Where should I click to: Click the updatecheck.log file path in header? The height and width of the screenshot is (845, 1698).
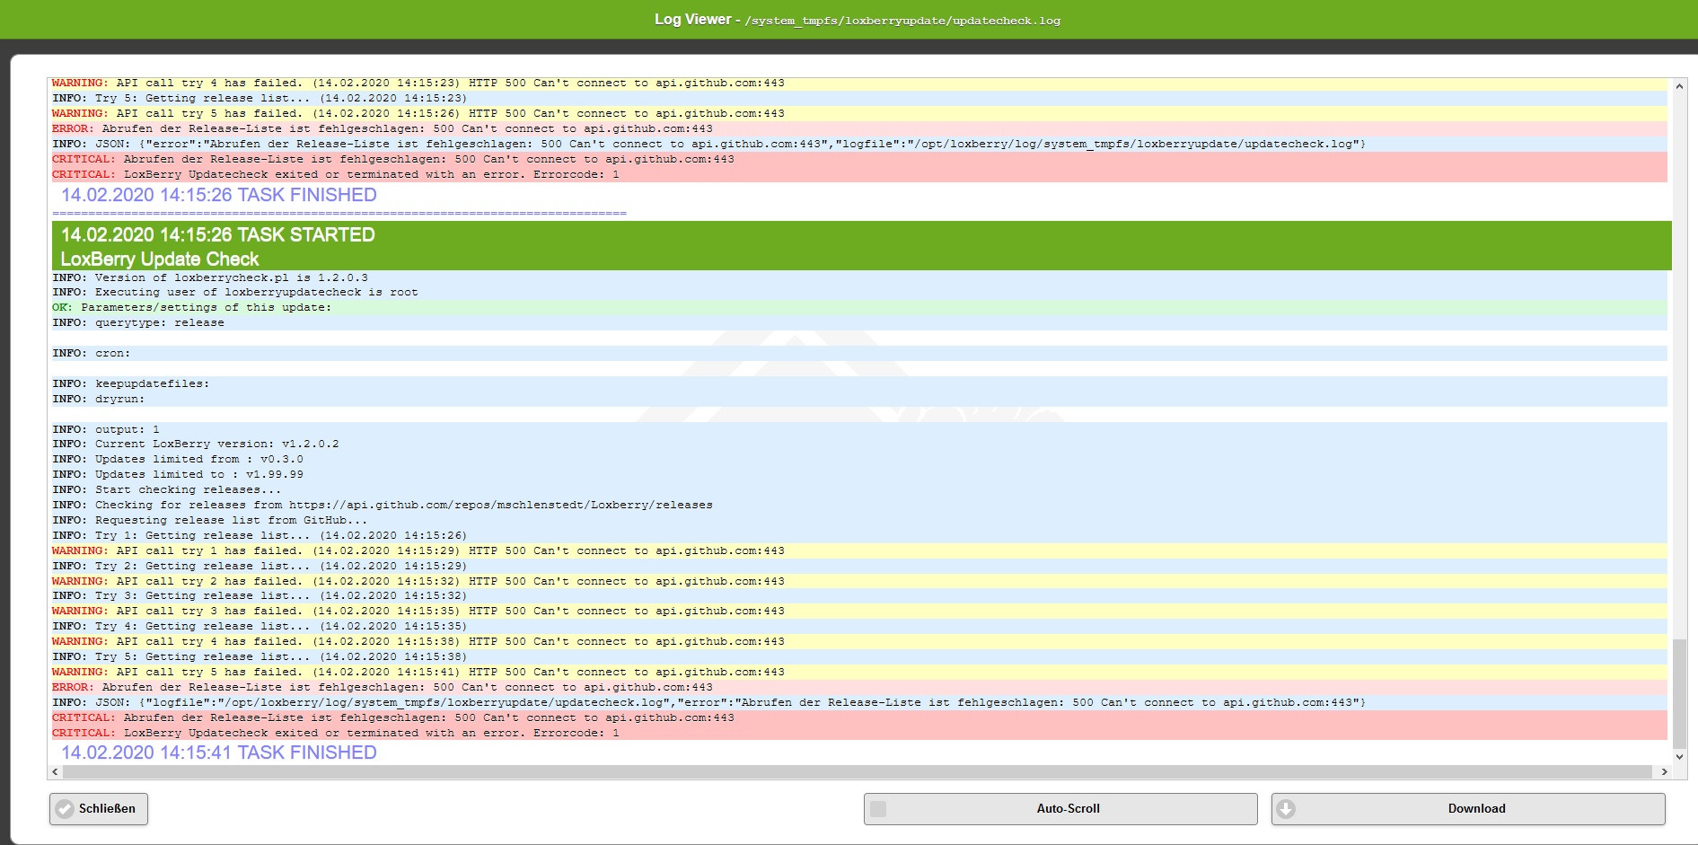(x=902, y=21)
